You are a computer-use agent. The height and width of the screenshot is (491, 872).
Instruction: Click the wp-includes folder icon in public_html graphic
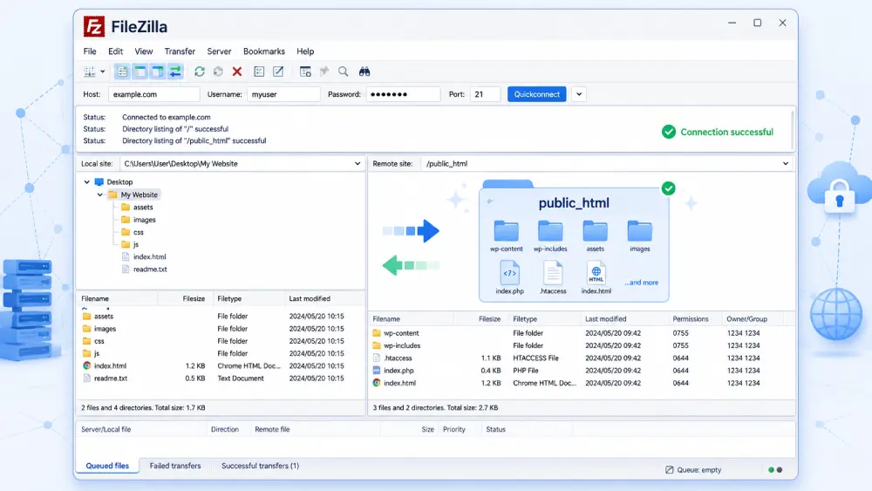[550, 231]
